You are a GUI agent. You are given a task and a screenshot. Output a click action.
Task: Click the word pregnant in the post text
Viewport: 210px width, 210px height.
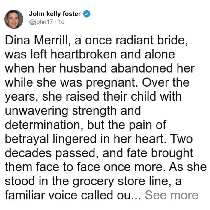112,83
